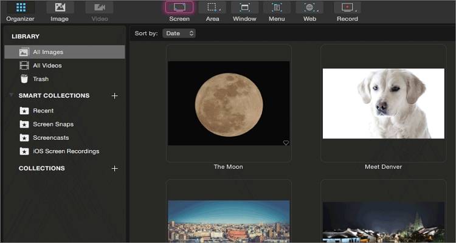The height and width of the screenshot is (243, 456).
Task: Add a new collection with plus
Action: click(x=114, y=169)
